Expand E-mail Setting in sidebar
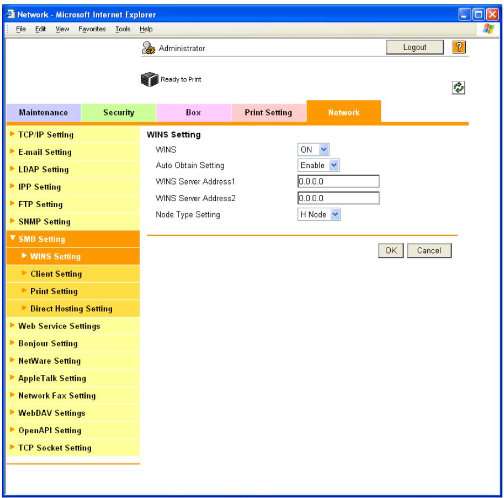The image size is (504, 498). pyautogui.click(x=73, y=152)
